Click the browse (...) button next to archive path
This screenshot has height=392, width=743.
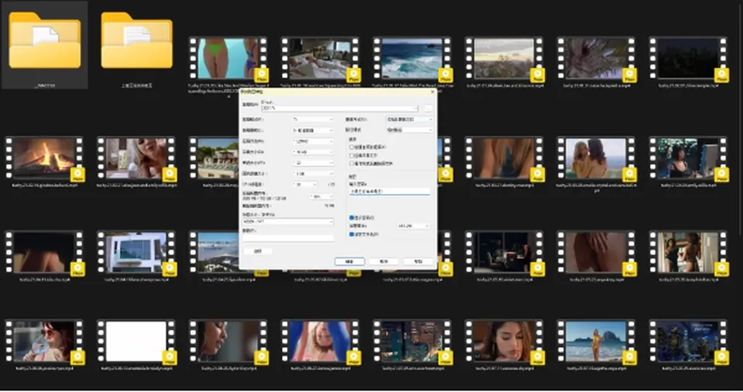coord(428,108)
